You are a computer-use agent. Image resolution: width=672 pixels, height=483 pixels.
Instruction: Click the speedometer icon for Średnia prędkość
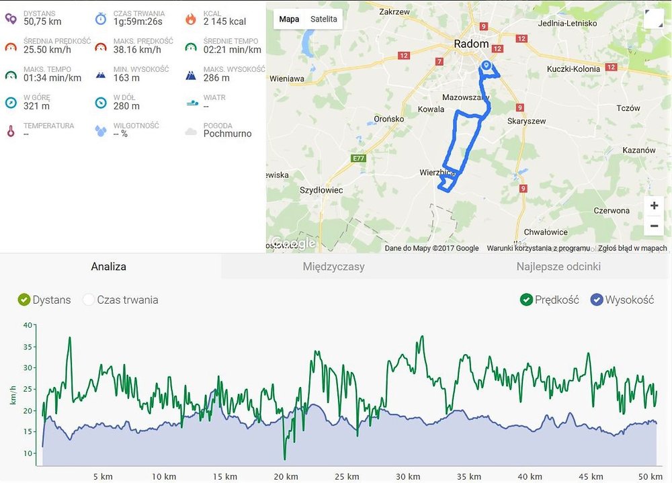11,47
